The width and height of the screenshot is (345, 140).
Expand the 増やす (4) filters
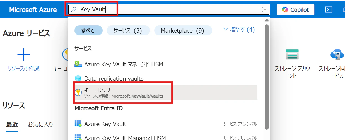(239, 30)
